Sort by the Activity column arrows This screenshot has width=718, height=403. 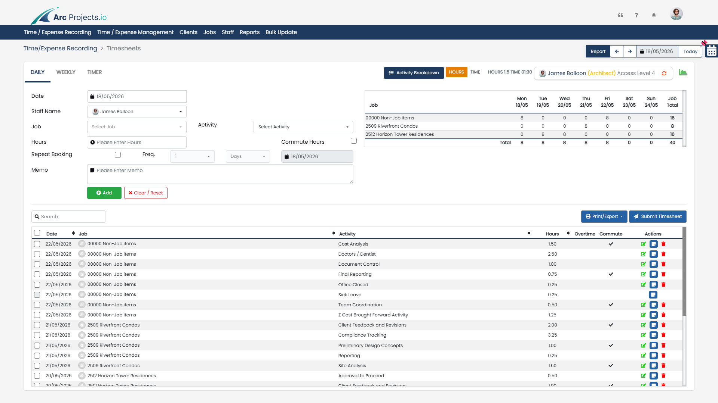[x=529, y=233]
